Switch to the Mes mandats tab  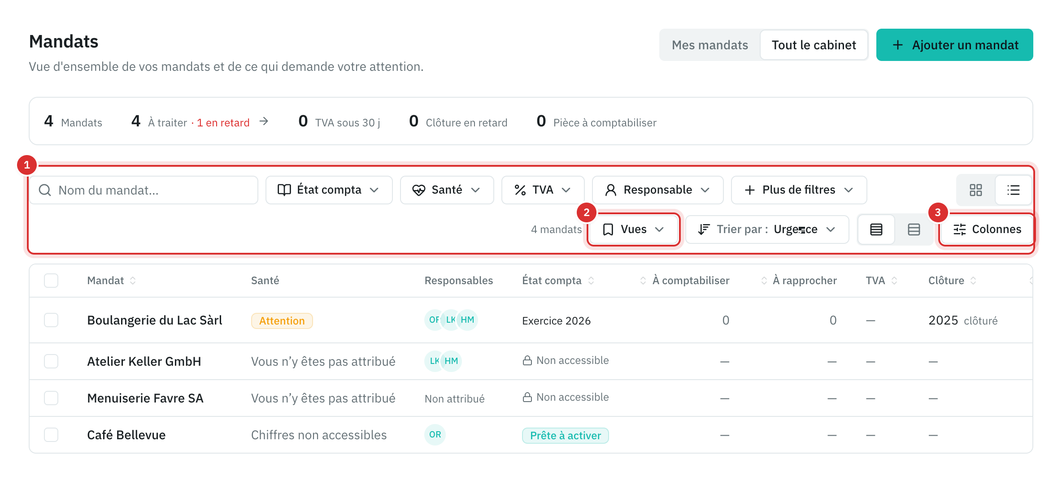pyautogui.click(x=710, y=45)
